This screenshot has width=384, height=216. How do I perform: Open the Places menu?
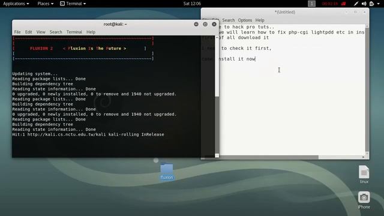point(46,4)
